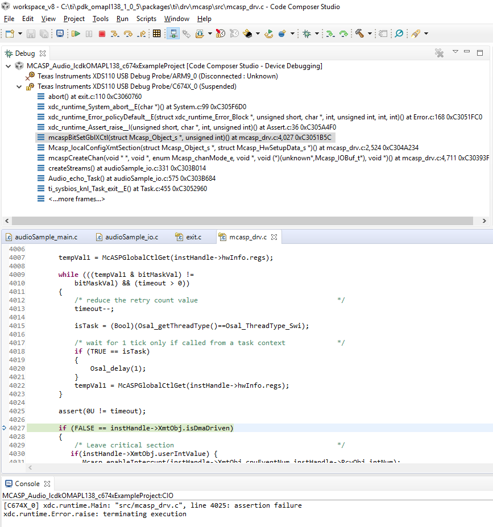Click Remove All Terminated Launches icon
493x527 pixels.
click(439, 53)
